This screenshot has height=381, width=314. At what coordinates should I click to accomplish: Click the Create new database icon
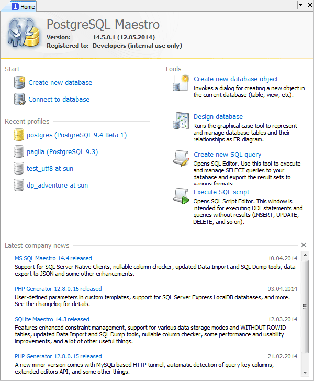[x=19, y=82]
